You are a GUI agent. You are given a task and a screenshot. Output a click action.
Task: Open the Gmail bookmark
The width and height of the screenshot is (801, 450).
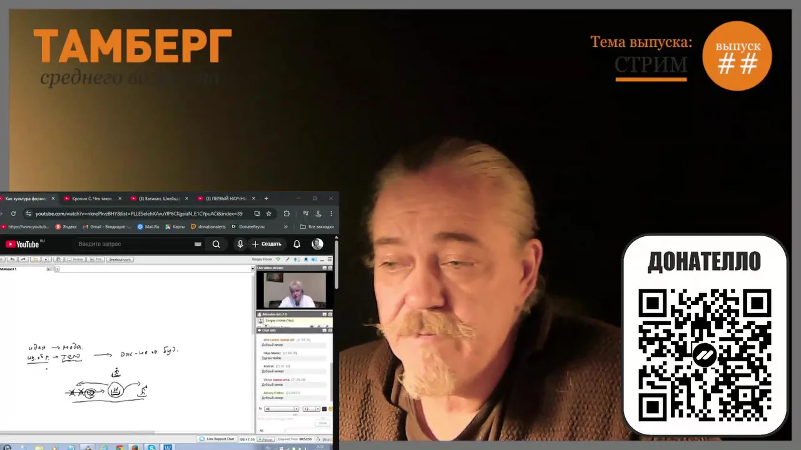pyautogui.click(x=107, y=227)
